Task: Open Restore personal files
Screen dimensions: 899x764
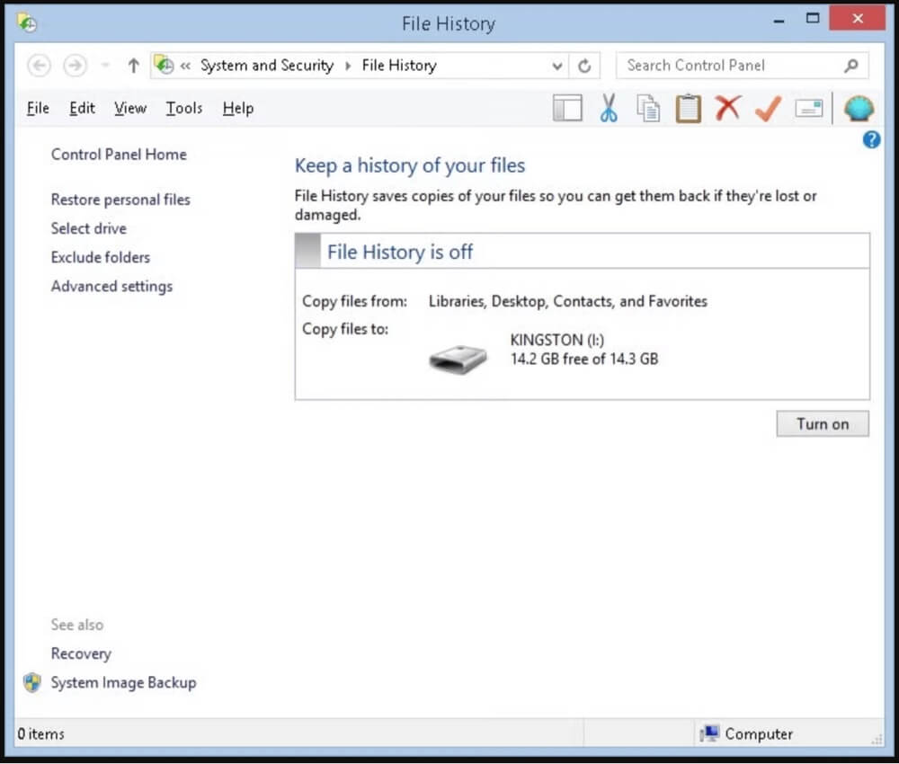Action: pos(120,200)
